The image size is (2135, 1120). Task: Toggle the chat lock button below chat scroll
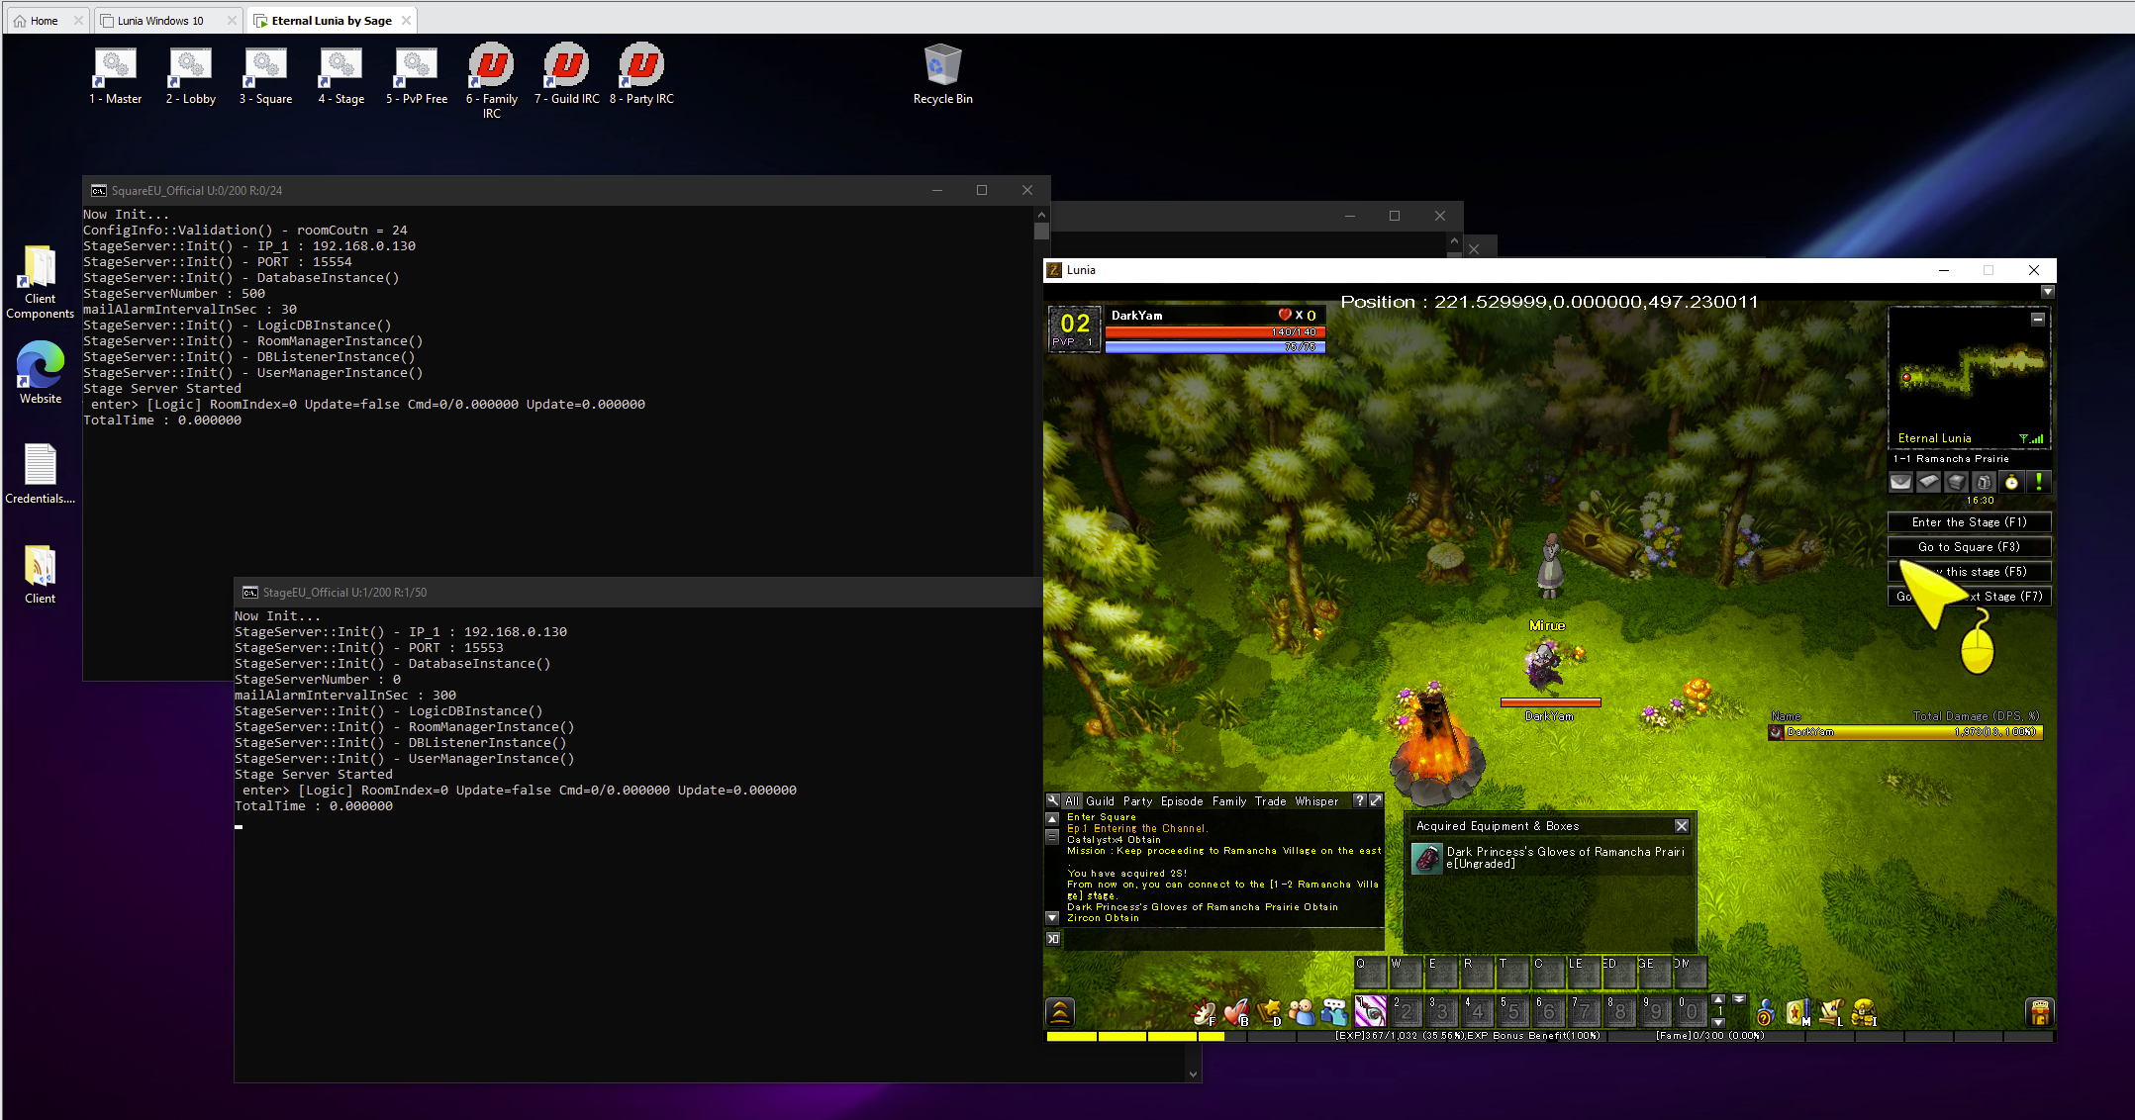[1053, 939]
